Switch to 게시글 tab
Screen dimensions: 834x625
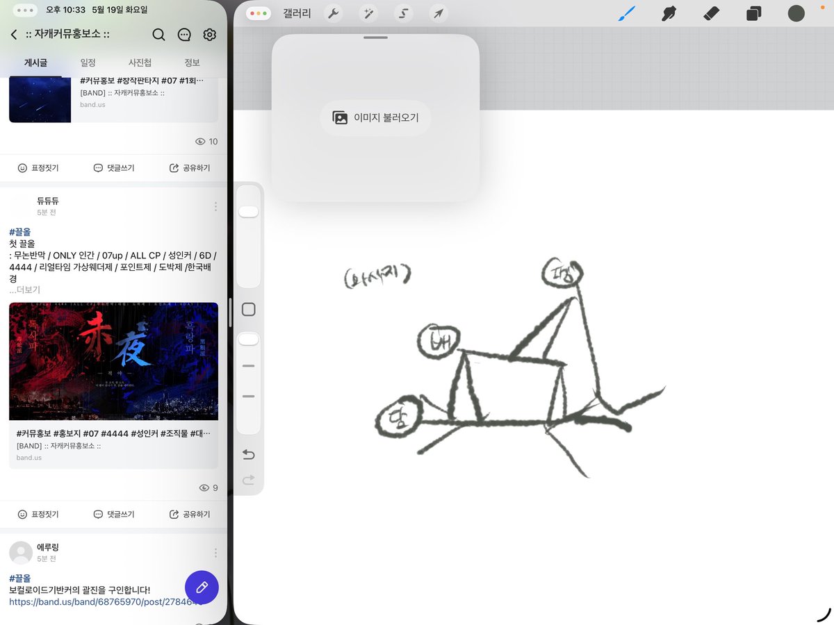(35, 62)
